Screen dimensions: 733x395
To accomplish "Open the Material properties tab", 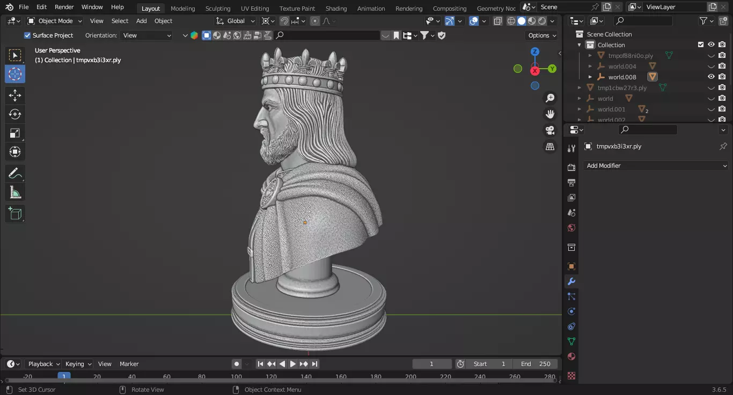I will [x=571, y=356].
